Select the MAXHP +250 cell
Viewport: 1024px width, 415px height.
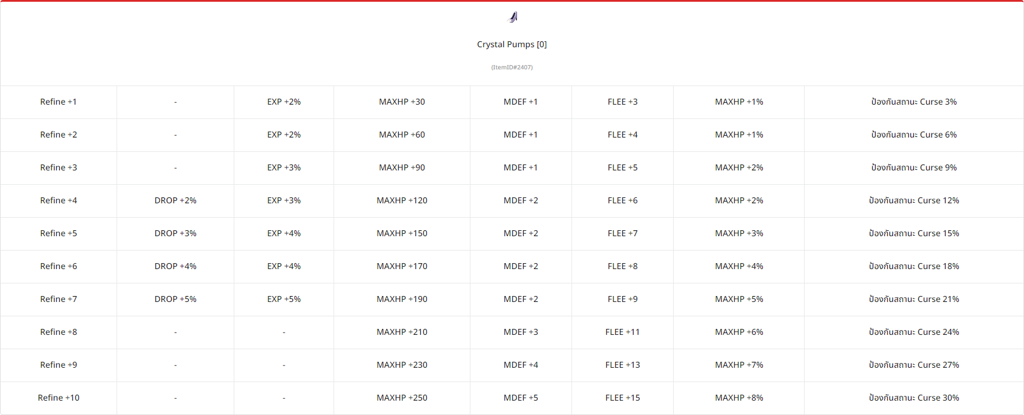click(x=402, y=398)
